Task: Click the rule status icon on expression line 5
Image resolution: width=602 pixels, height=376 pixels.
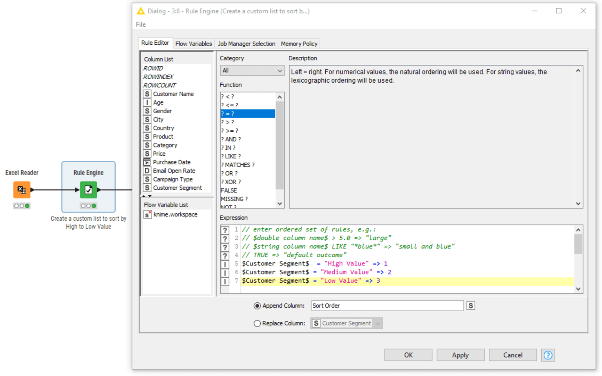Action: click(225, 264)
